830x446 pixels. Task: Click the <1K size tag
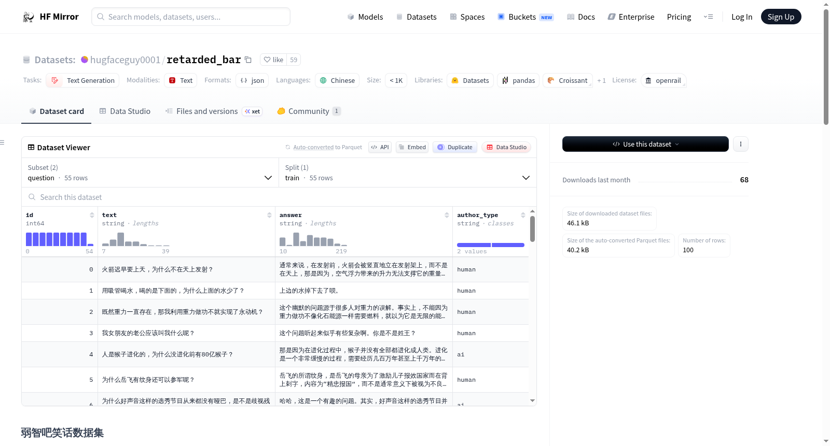[x=396, y=80]
